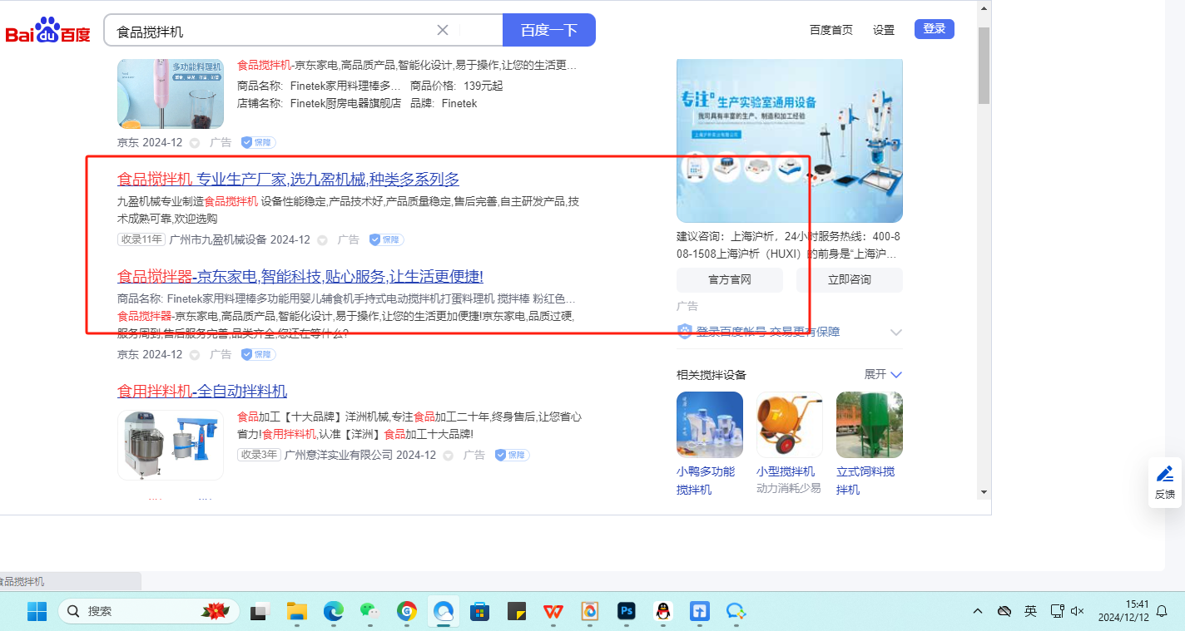Launch File Explorer from the taskbar

pos(297,612)
